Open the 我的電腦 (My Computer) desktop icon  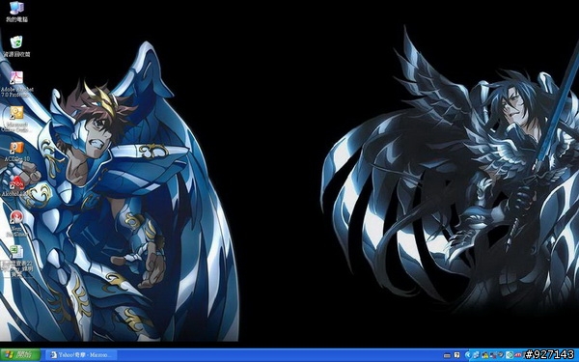16,12
